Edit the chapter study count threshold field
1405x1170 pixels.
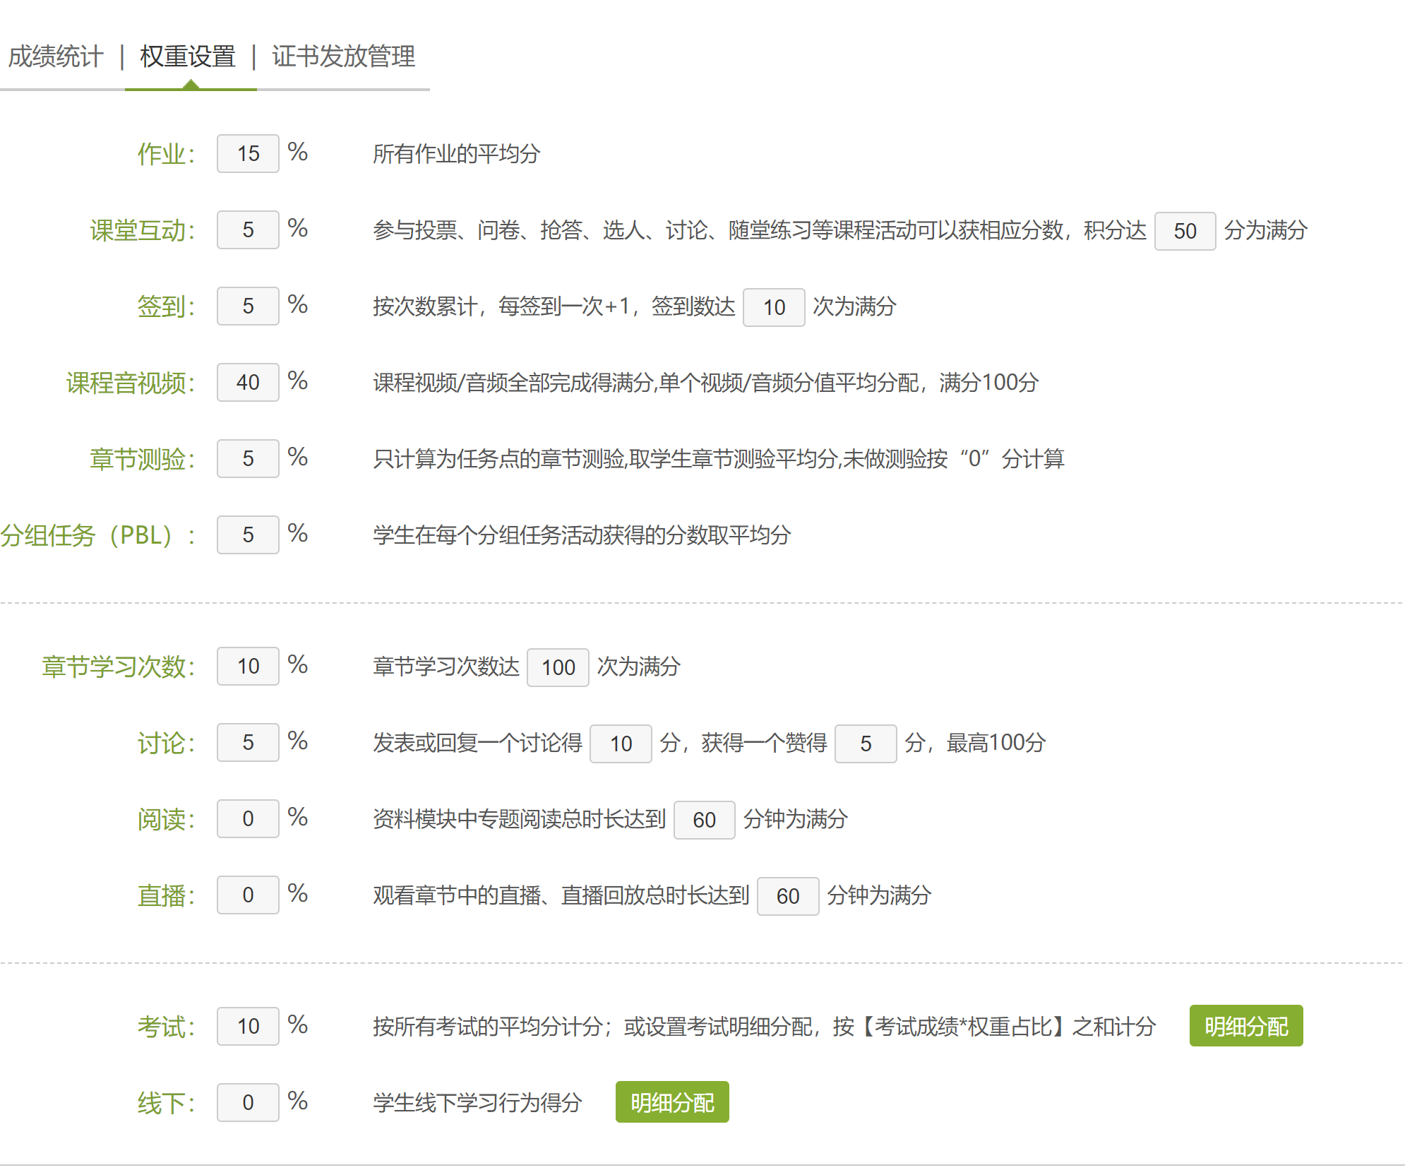click(x=558, y=668)
